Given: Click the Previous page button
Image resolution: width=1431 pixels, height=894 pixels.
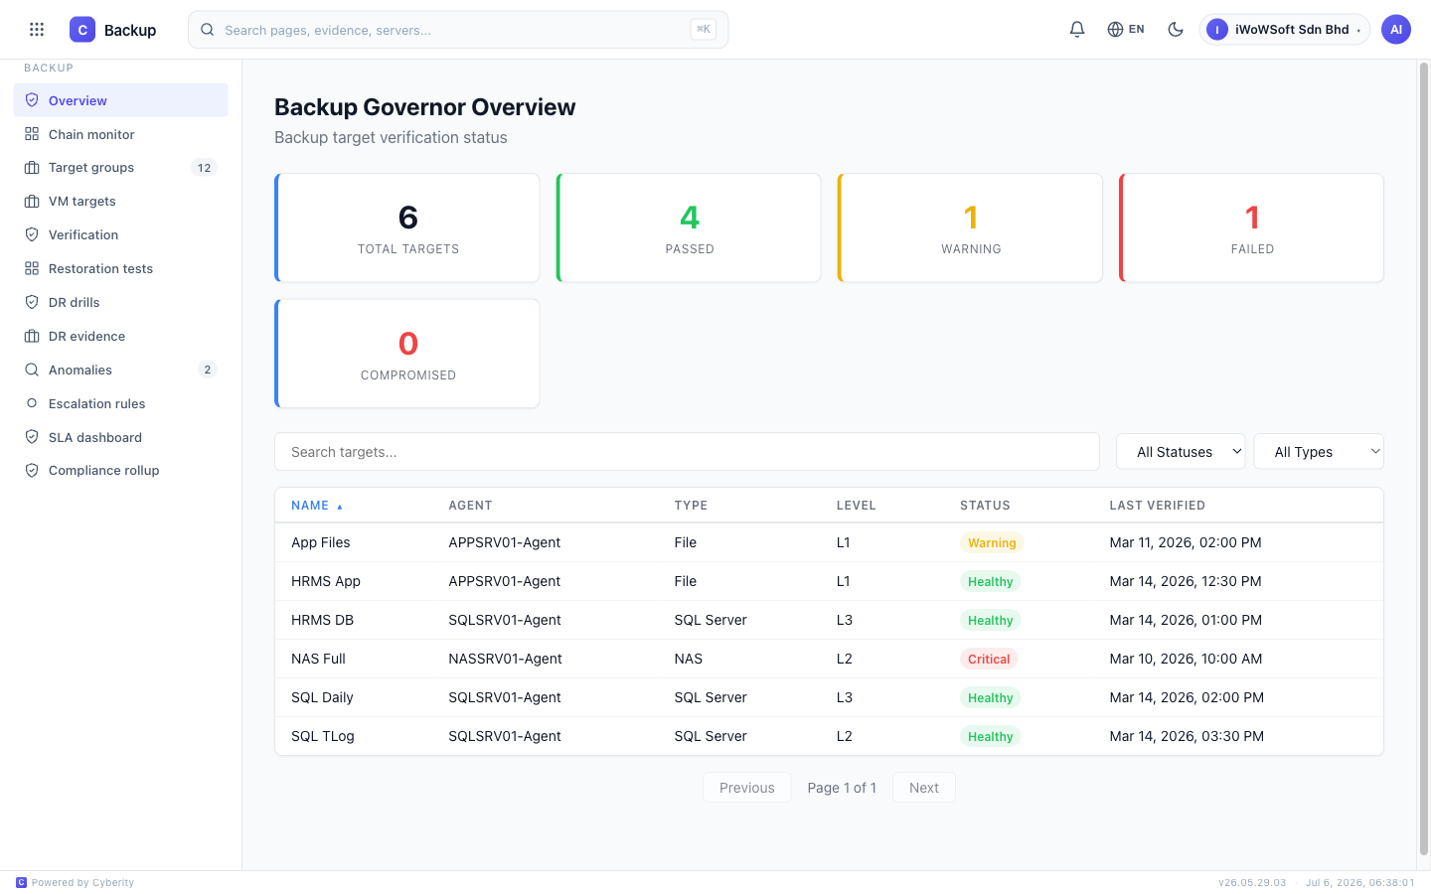Looking at the screenshot, I should pos(747,788).
